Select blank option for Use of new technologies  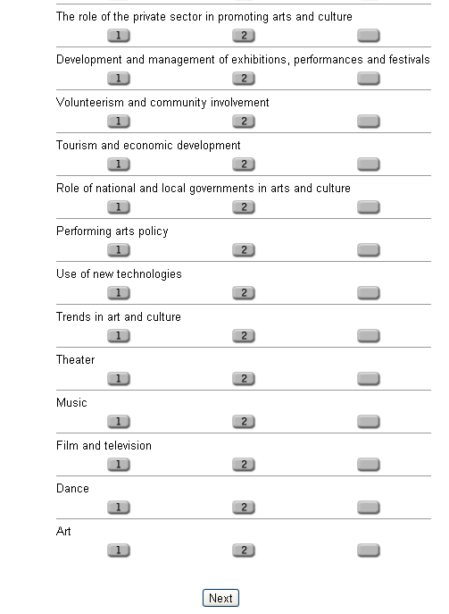click(369, 293)
